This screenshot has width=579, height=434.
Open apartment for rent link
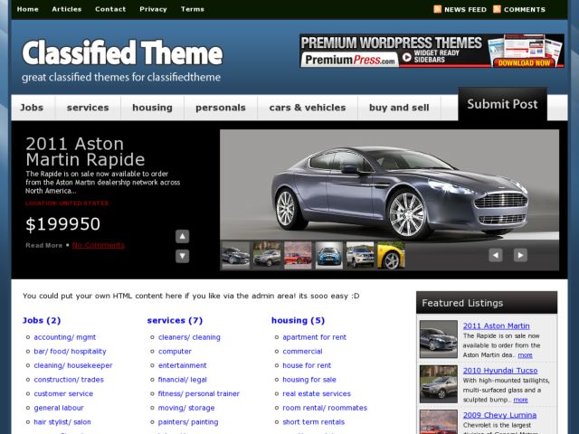pyautogui.click(x=314, y=337)
